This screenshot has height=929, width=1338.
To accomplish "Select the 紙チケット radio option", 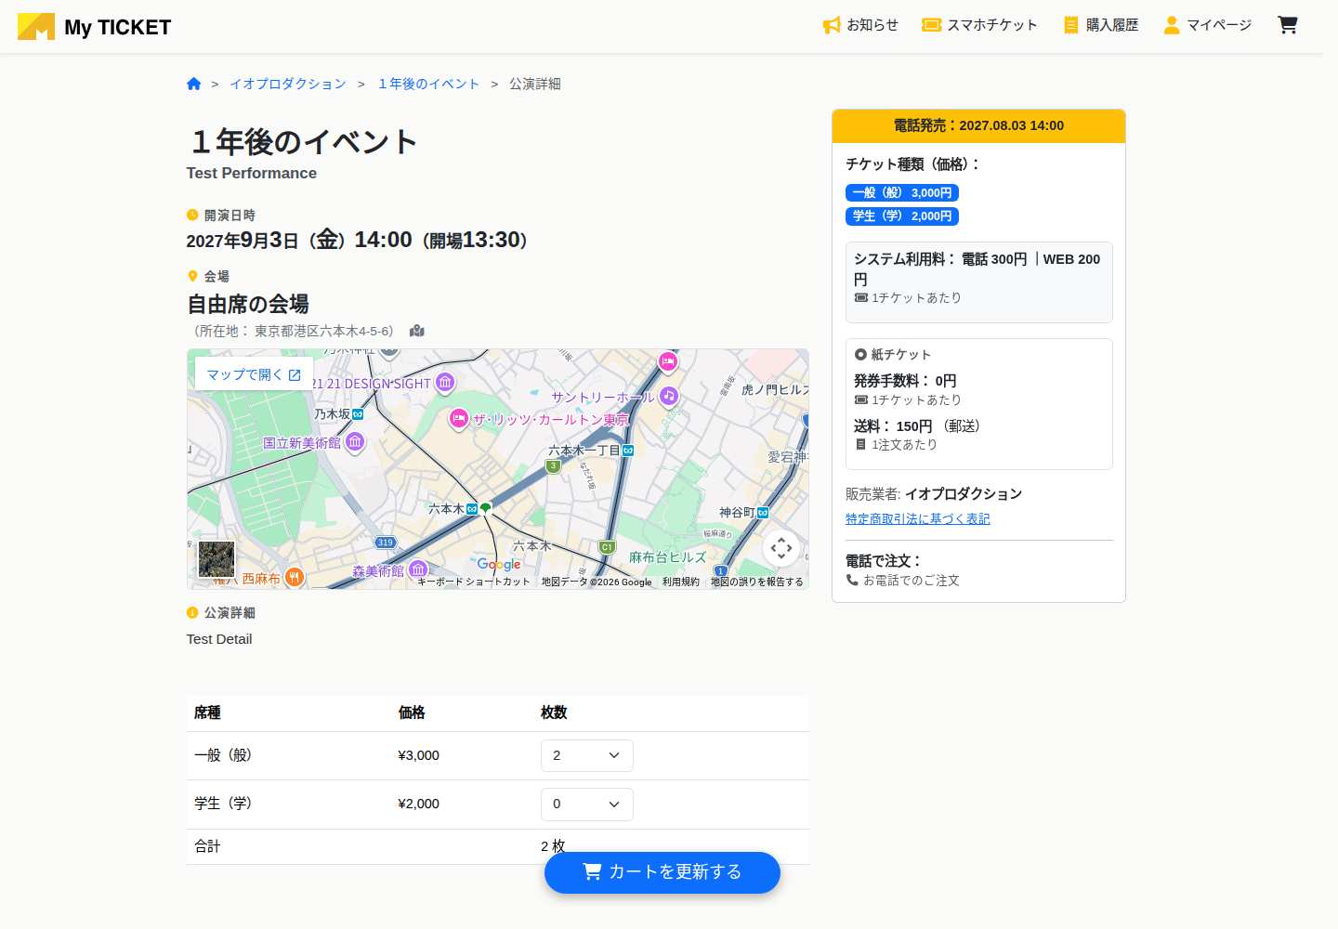I will click(x=860, y=354).
